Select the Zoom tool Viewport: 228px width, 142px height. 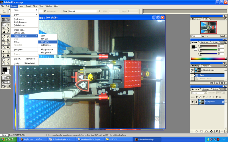(8, 64)
